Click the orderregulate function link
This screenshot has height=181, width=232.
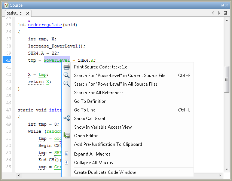pyautogui.click(x=45, y=25)
